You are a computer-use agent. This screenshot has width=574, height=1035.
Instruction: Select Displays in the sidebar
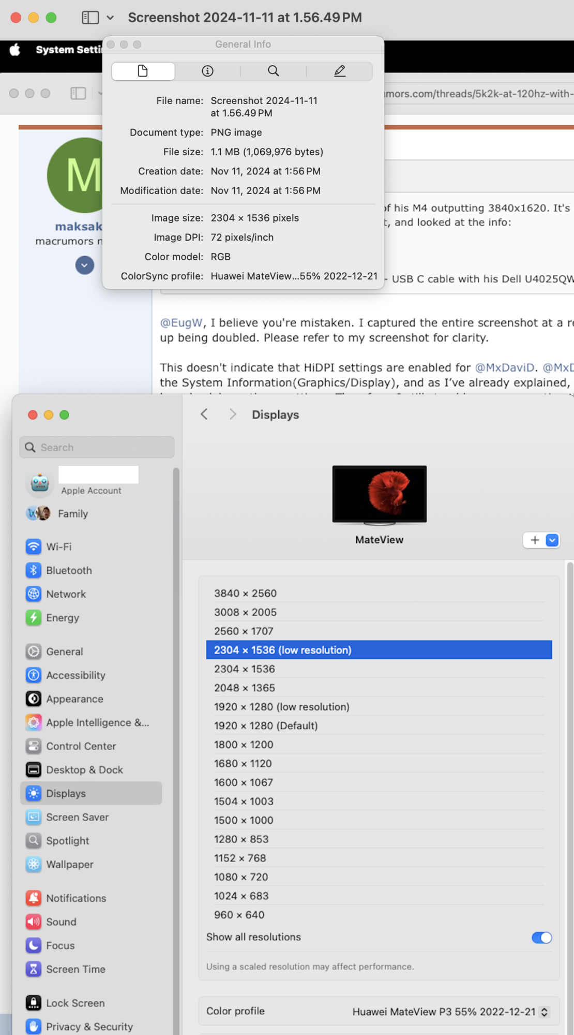click(x=91, y=794)
